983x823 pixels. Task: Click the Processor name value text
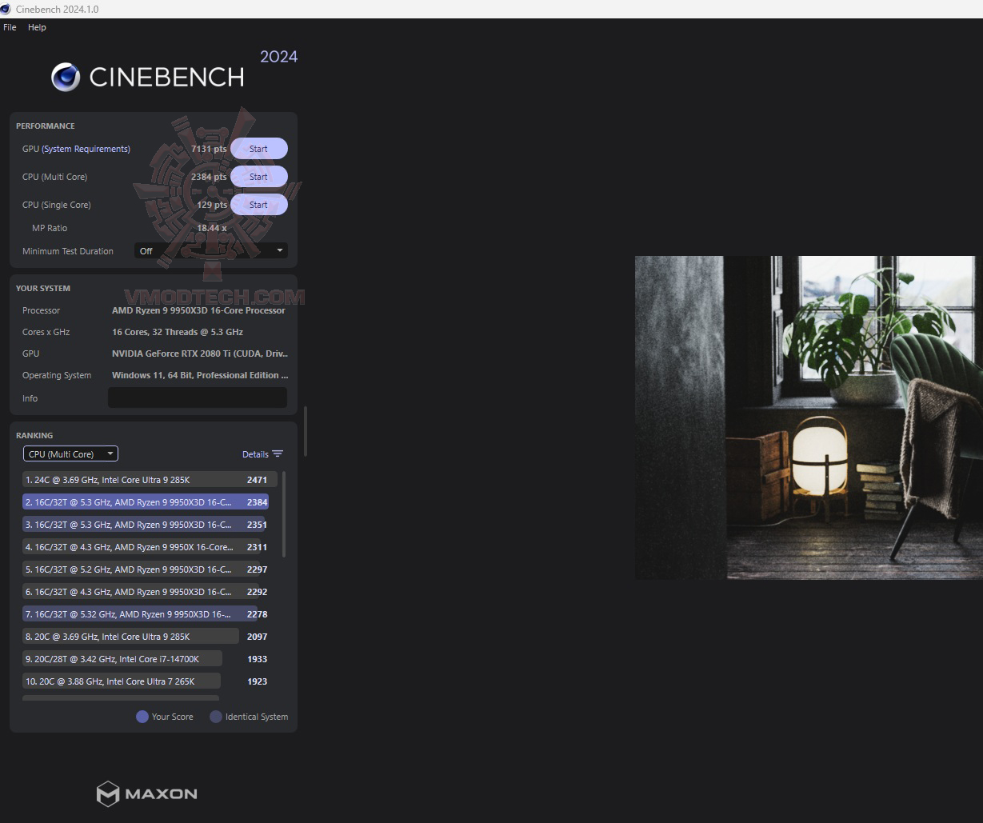[198, 310]
